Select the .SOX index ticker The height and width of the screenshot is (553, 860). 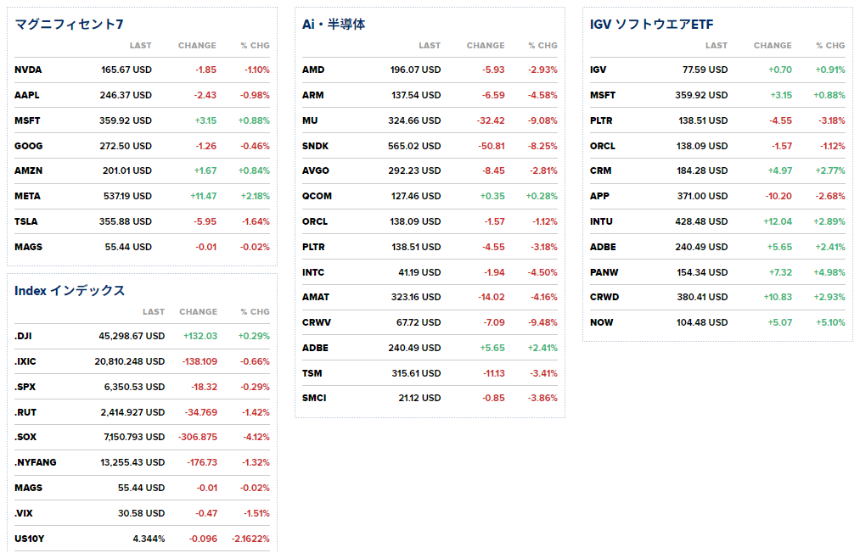point(25,437)
